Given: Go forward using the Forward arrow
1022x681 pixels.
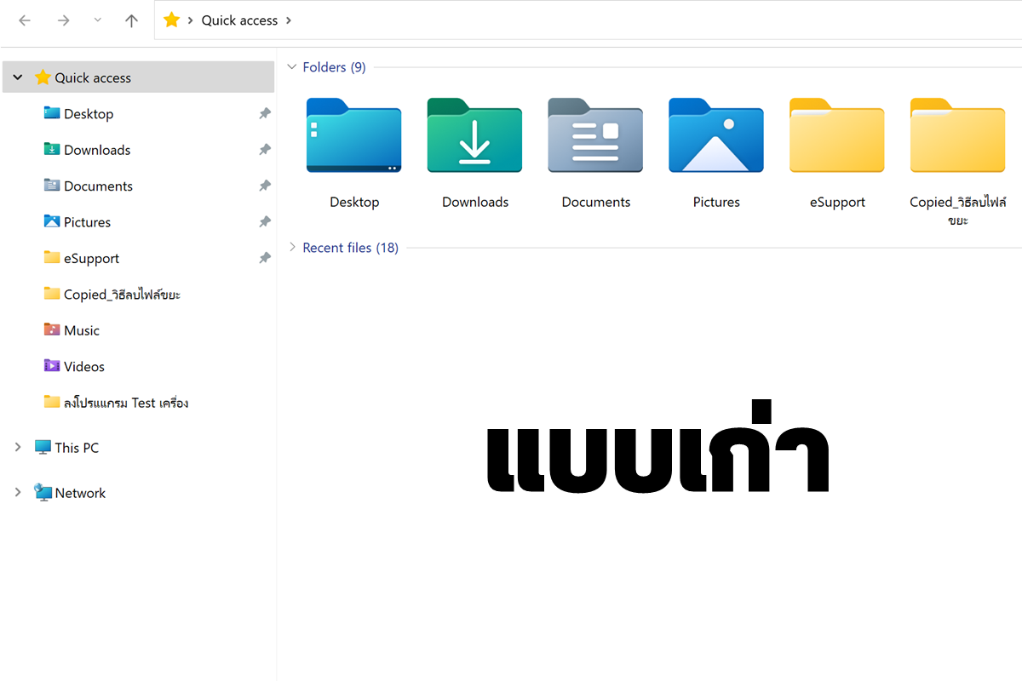Looking at the screenshot, I should (63, 21).
